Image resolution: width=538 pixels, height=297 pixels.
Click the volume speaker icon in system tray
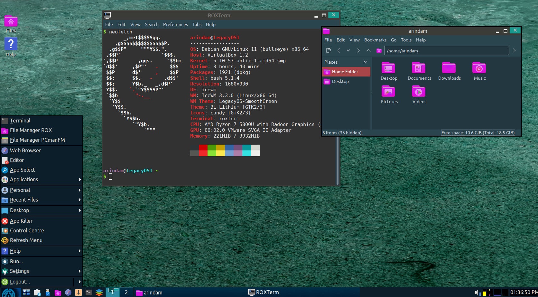477,292
